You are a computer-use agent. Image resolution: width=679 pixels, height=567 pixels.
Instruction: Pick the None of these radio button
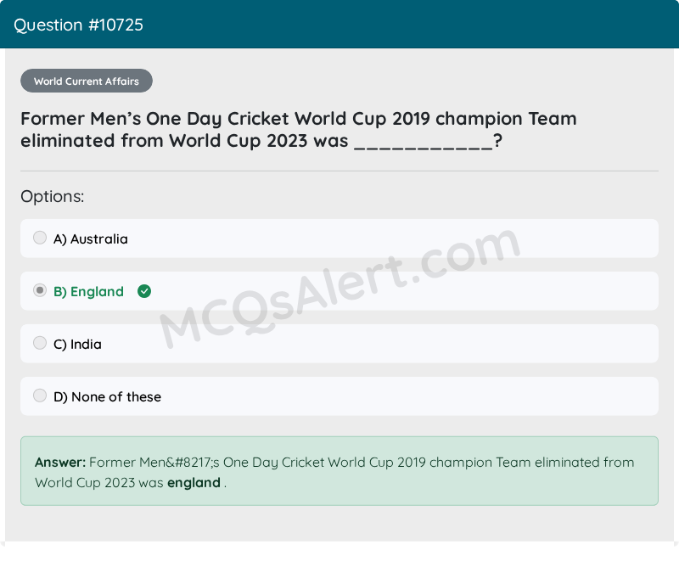(x=40, y=396)
